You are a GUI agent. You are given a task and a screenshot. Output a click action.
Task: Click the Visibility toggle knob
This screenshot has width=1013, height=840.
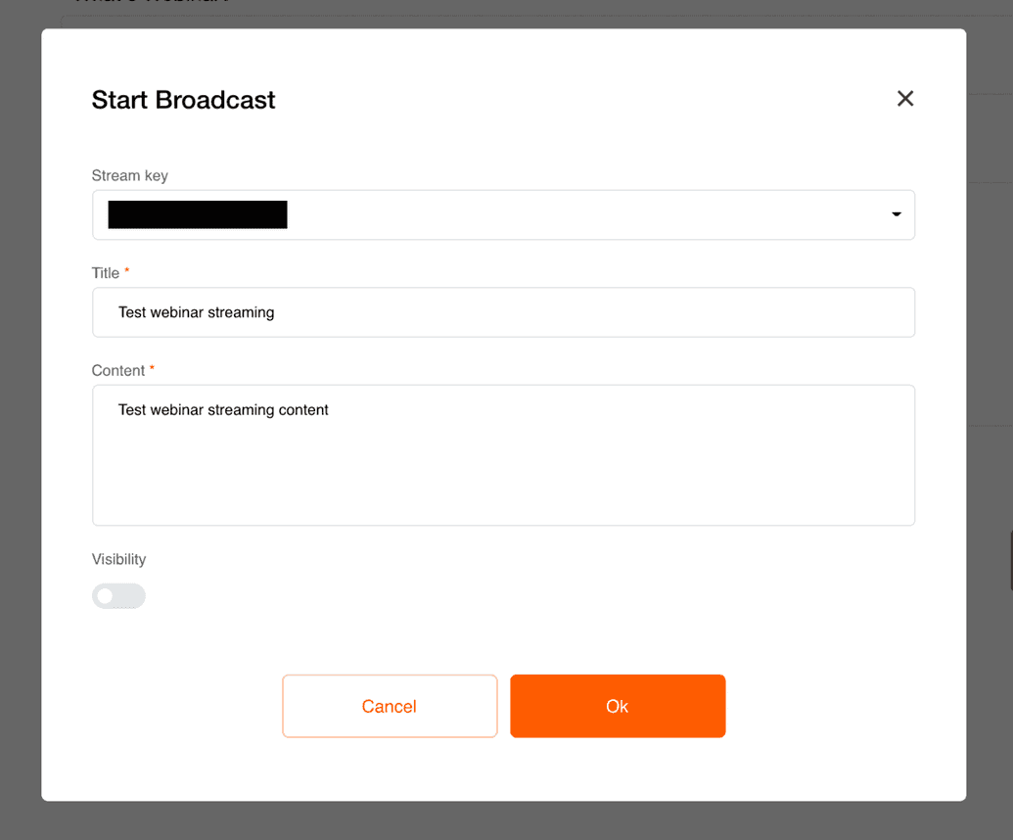(106, 596)
